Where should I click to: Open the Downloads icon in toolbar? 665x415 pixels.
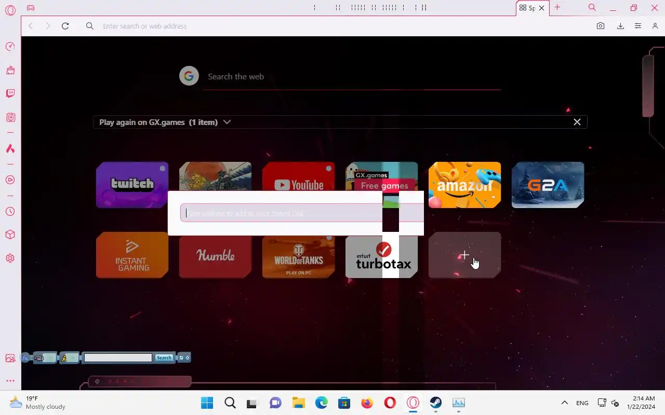(x=620, y=26)
